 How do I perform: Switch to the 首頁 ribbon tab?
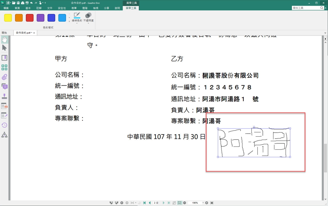tap(17, 8)
